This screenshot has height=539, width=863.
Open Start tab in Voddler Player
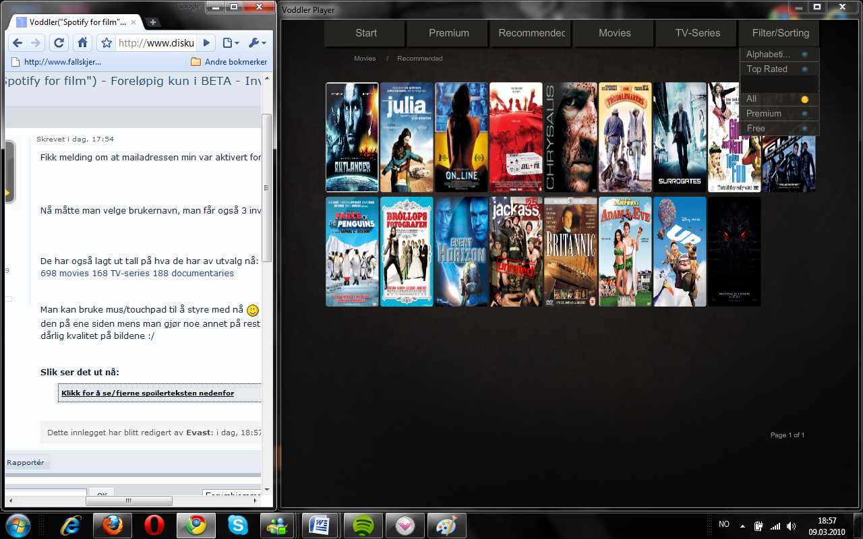366,33
